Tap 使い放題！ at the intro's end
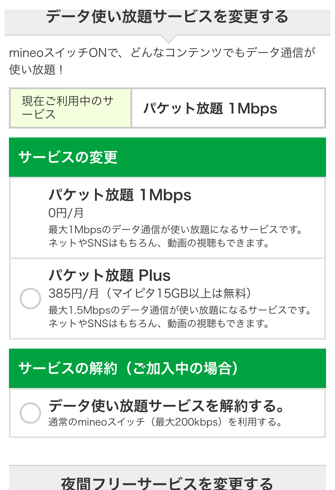335x490 pixels. coord(36,70)
